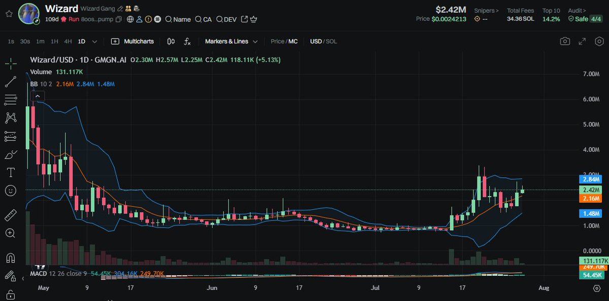Change the candlestick chart type
The height and width of the screenshot is (301, 609).
pyautogui.click(x=171, y=42)
